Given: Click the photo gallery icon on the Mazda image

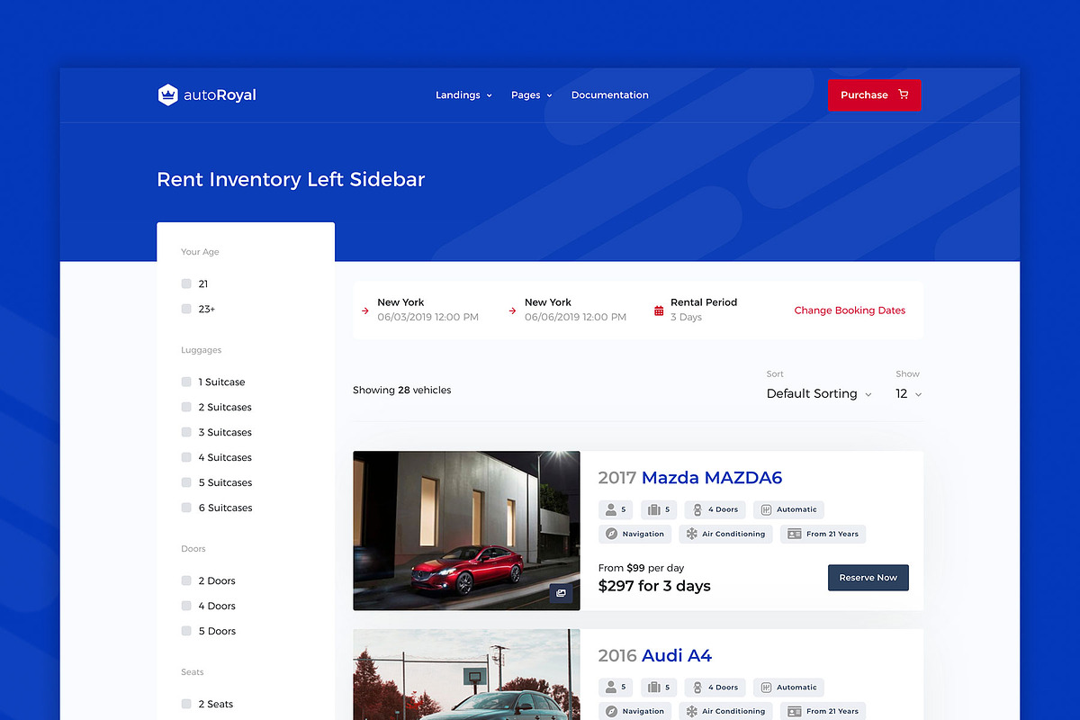Looking at the screenshot, I should [561, 594].
